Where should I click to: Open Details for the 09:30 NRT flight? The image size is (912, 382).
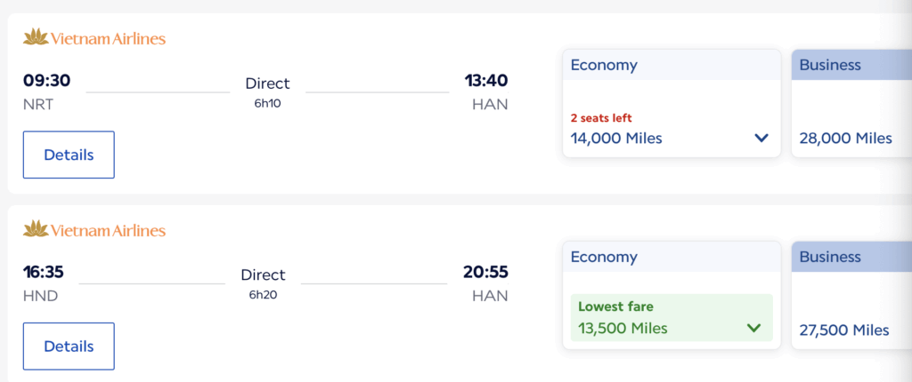pos(69,155)
